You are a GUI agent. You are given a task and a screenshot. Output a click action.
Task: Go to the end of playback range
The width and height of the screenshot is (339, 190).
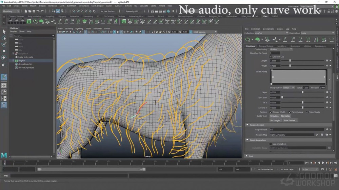(335, 163)
